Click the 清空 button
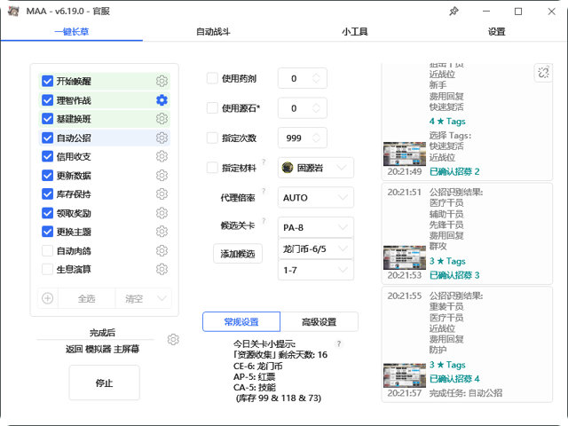 [134, 298]
